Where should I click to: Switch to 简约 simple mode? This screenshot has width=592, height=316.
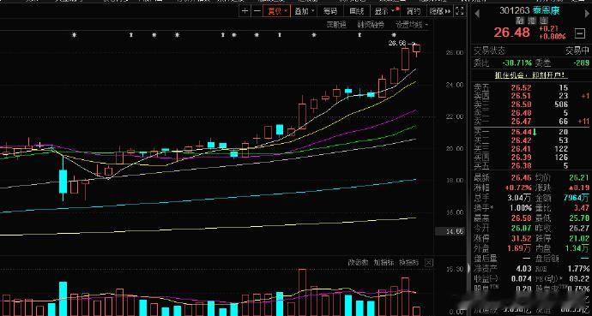coord(414,11)
